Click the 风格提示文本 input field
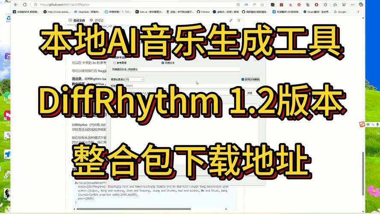The height and width of the screenshot is (214, 380). pos(184,69)
